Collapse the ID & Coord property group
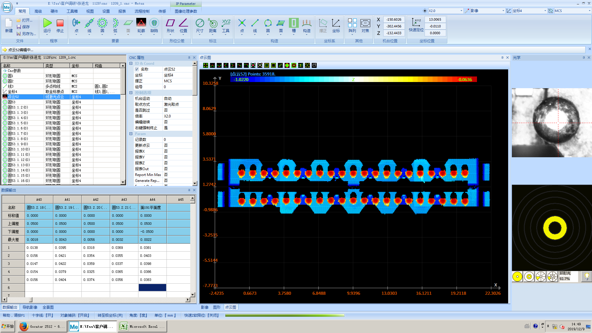Screen dimensions: 592x333 [x=131, y=64]
